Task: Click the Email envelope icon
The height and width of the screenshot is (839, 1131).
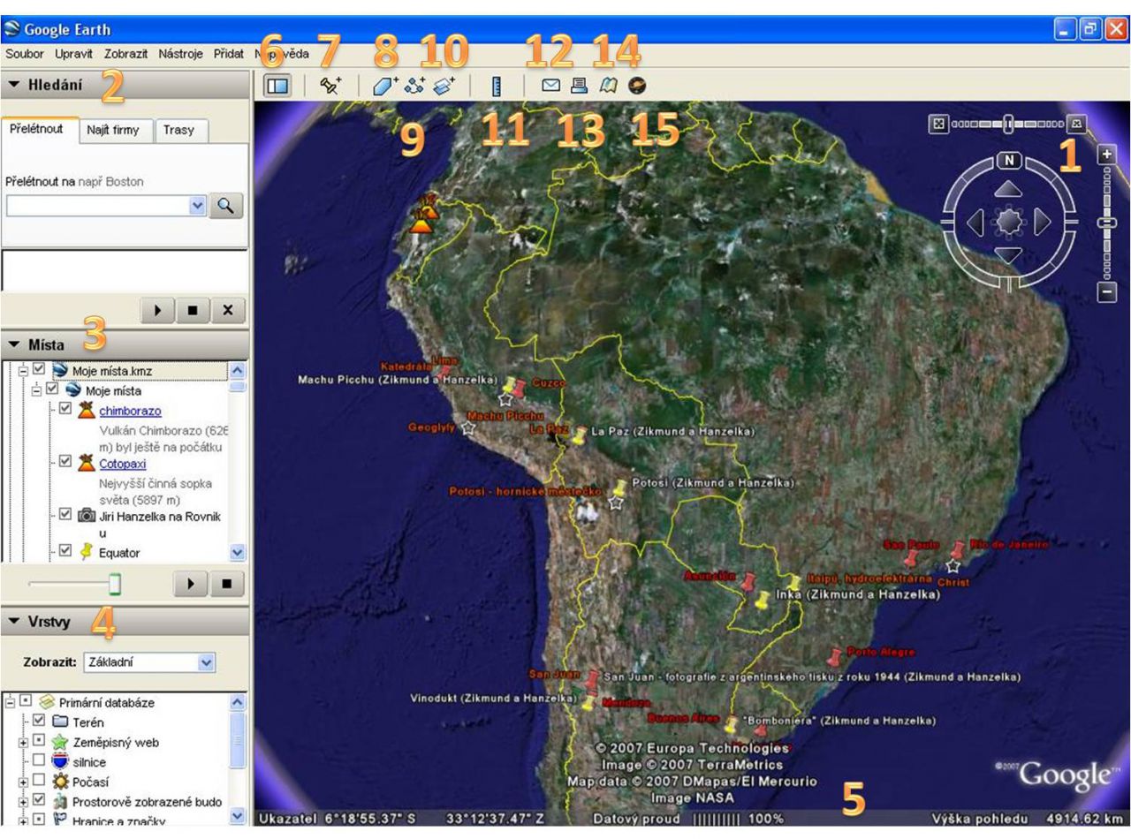Action: click(550, 86)
